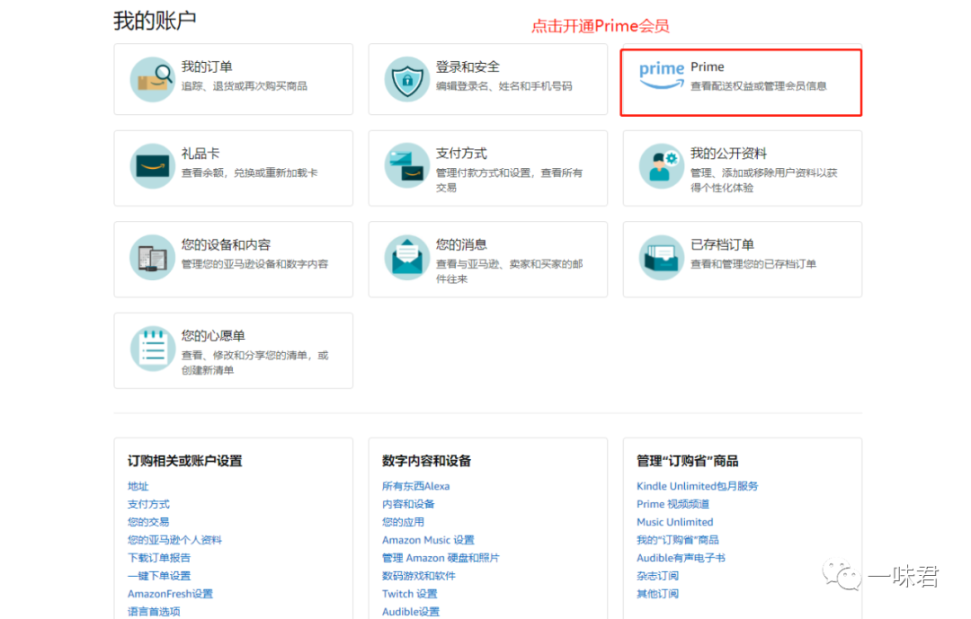
Task: Click 支付方式 link under 订购相关或账户设置
Action: click(x=148, y=505)
